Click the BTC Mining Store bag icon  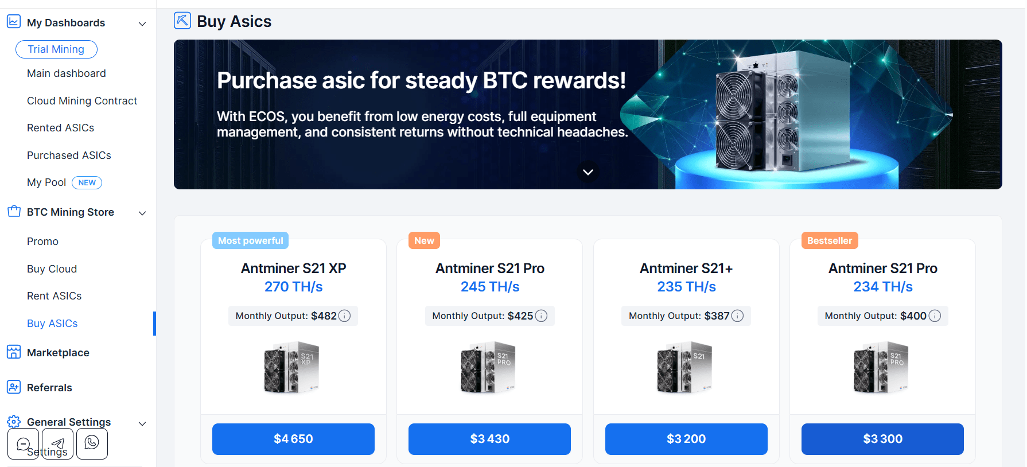point(14,212)
